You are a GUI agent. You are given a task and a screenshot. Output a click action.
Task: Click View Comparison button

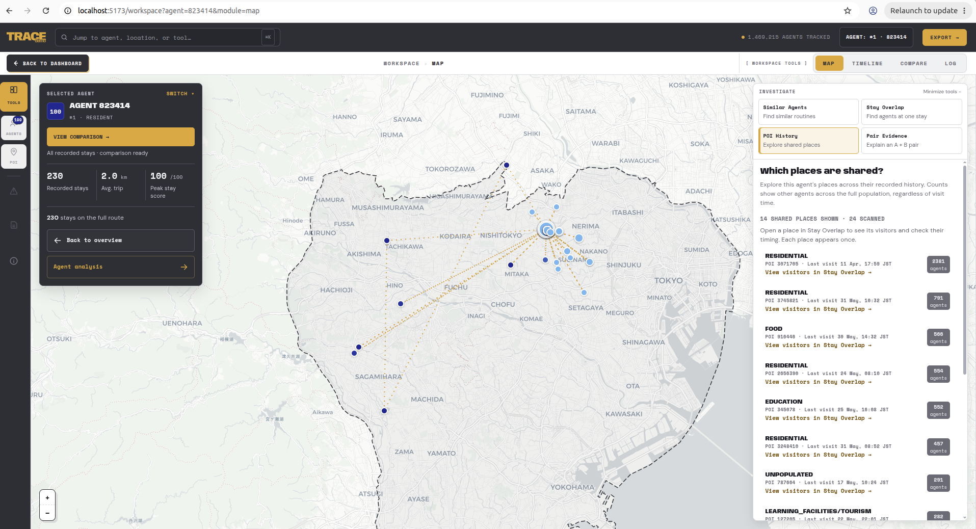pyautogui.click(x=121, y=137)
